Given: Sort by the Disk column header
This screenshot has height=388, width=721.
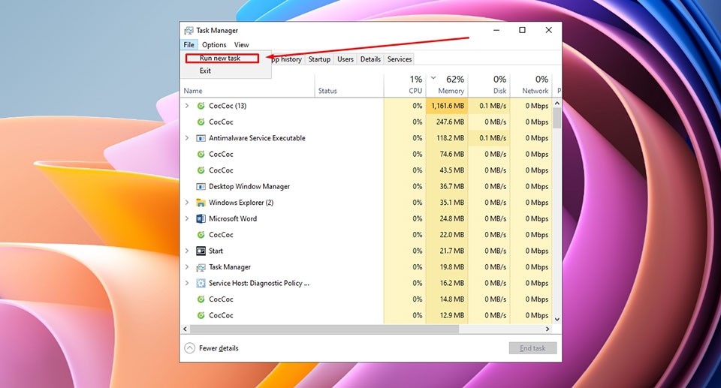Looking at the screenshot, I should (x=489, y=86).
